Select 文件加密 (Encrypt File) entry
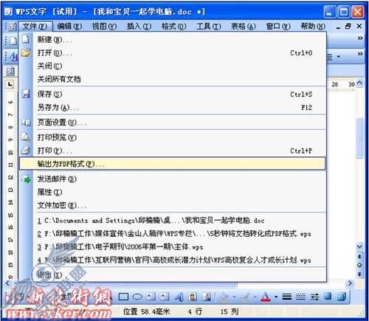The image size is (369, 321). 173,205
